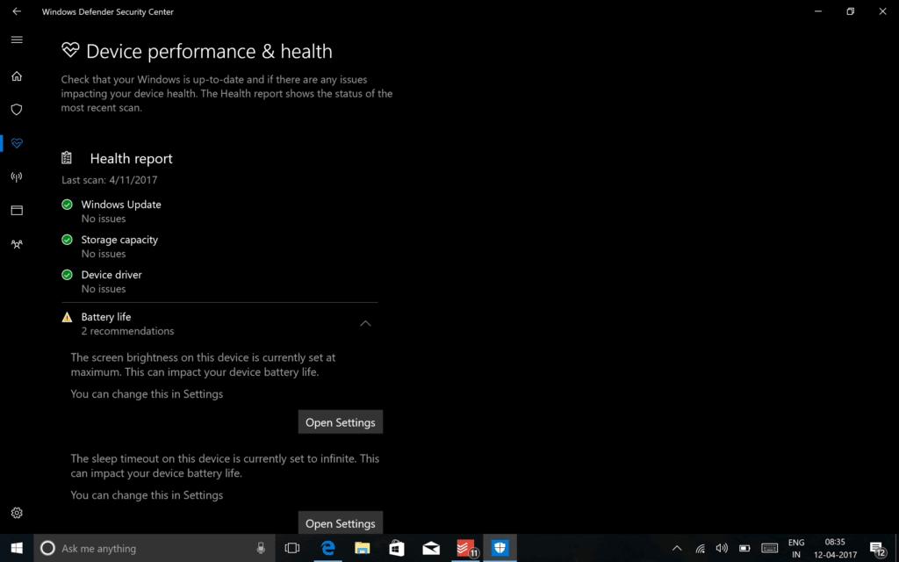
Task: Click Battery life warning triangle icon
Action: click(x=67, y=317)
